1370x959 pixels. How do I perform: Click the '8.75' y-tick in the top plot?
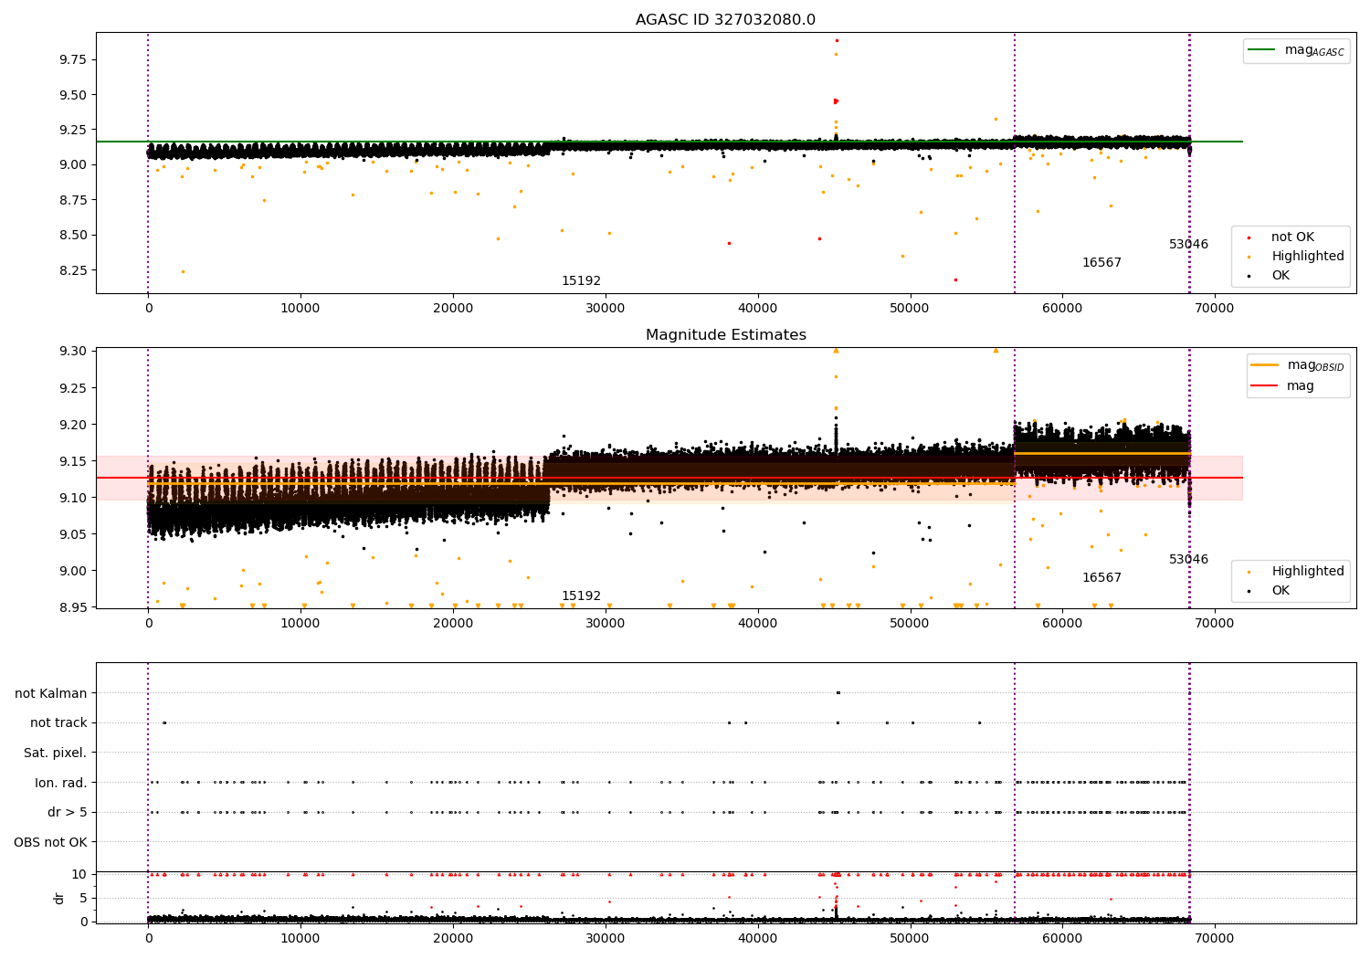[x=74, y=200]
